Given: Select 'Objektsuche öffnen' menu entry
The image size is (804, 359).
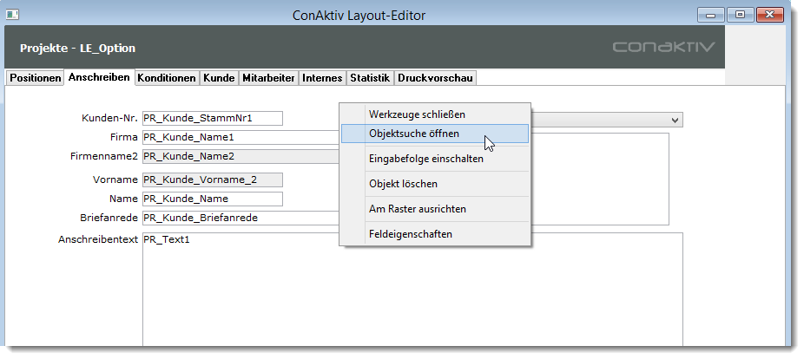Looking at the screenshot, I should (x=414, y=134).
